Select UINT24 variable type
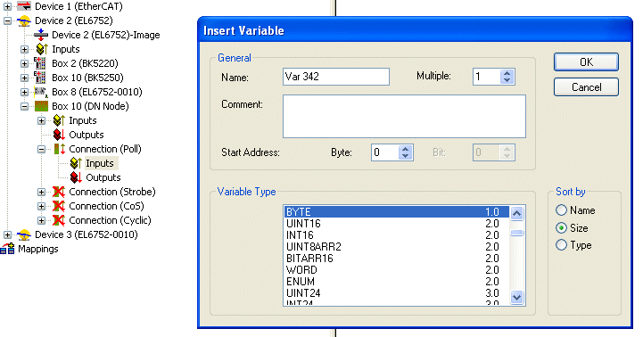 click(x=397, y=293)
